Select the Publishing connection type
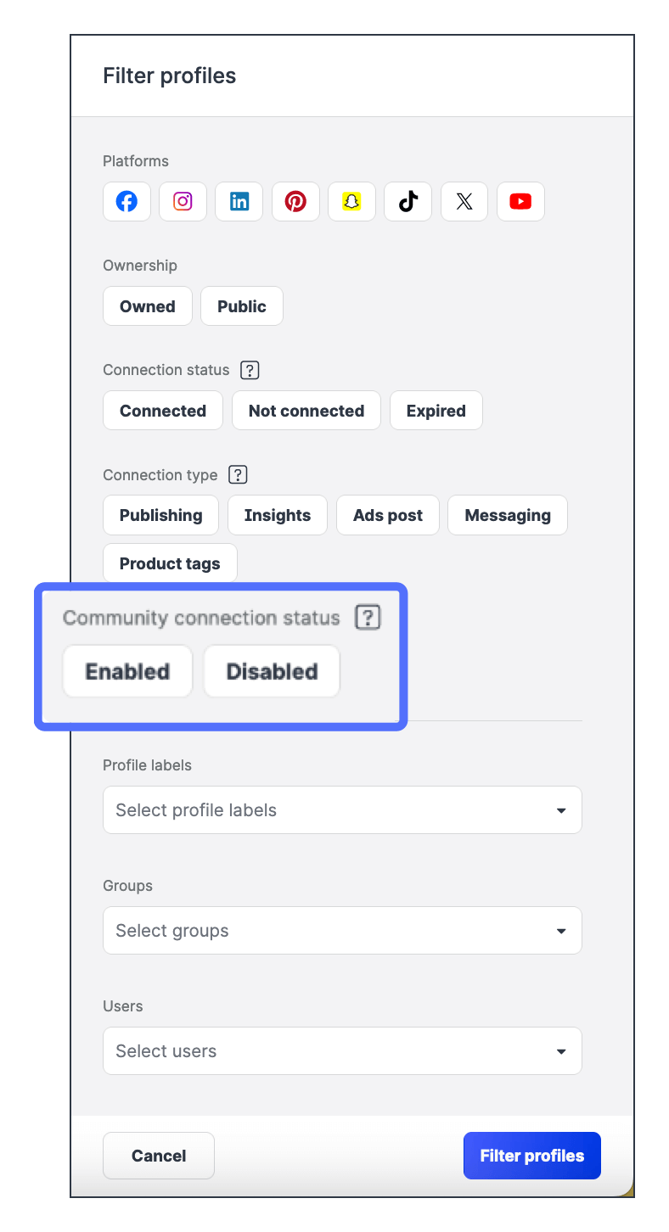The height and width of the screenshot is (1232, 669). [x=160, y=515]
